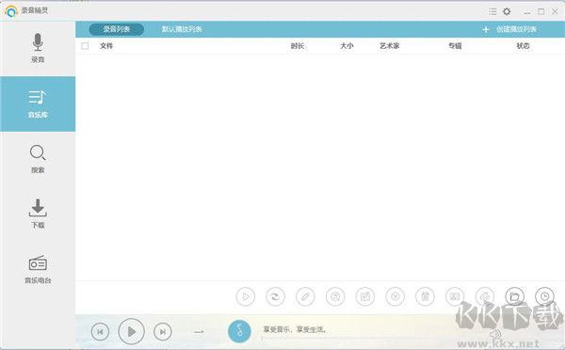Click the edit tag info icon in toolbar
This screenshot has width=565, height=350.
pos(365,296)
